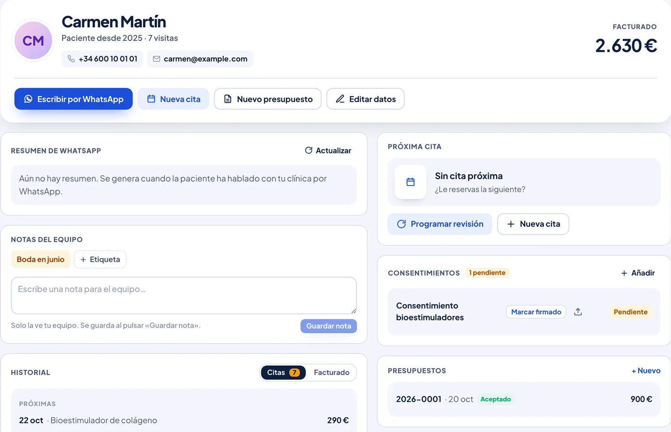Image resolution: width=671 pixels, height=432 pixels.
Task: Focus the team note text area
Action: point(184,296)
